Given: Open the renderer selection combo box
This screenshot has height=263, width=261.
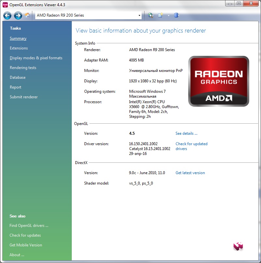Looking at the screenshot, I should 88,15.
